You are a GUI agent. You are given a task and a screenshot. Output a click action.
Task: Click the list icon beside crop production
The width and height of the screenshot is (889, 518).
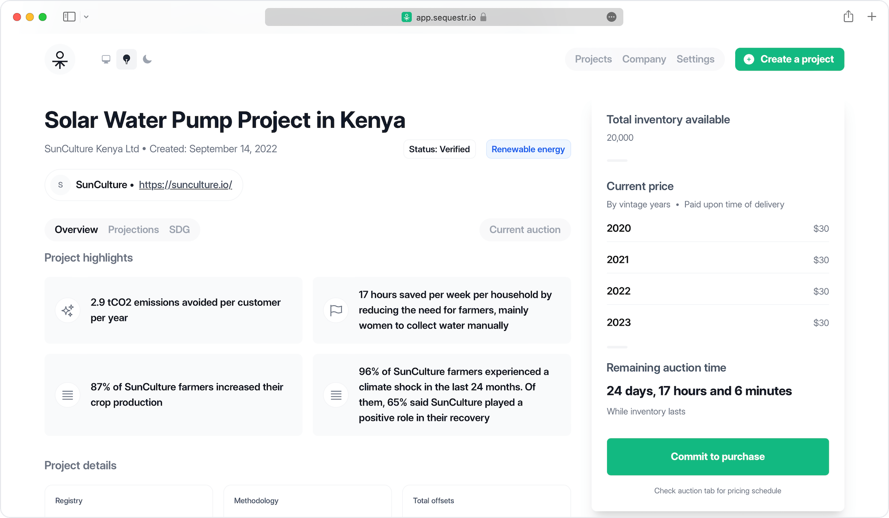pos(67,395)
